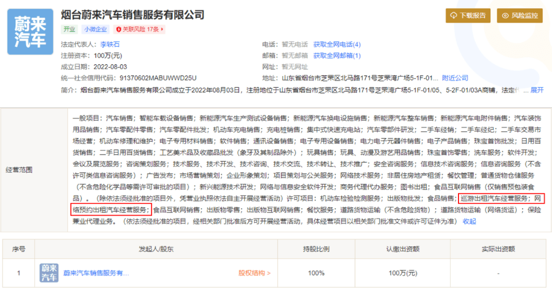Viewport: 552px width, 296px height.
Task: Open 股权结构 for the shareholder
Action: click(x=254, y=273)
